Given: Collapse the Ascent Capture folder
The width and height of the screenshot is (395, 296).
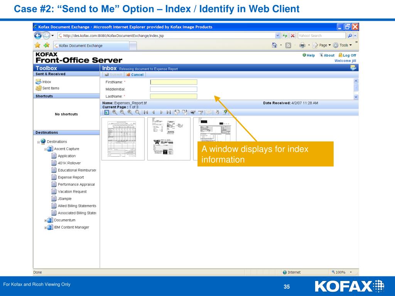Looking at the screenshot, I should click(46, 149).
